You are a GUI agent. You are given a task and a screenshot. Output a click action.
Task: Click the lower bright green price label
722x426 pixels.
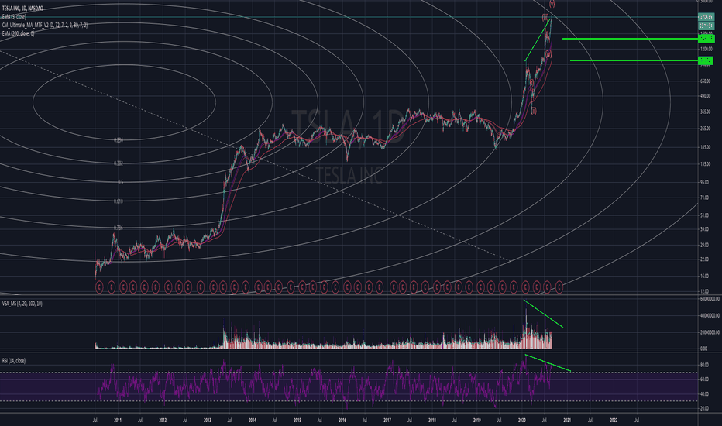point(705,60)
